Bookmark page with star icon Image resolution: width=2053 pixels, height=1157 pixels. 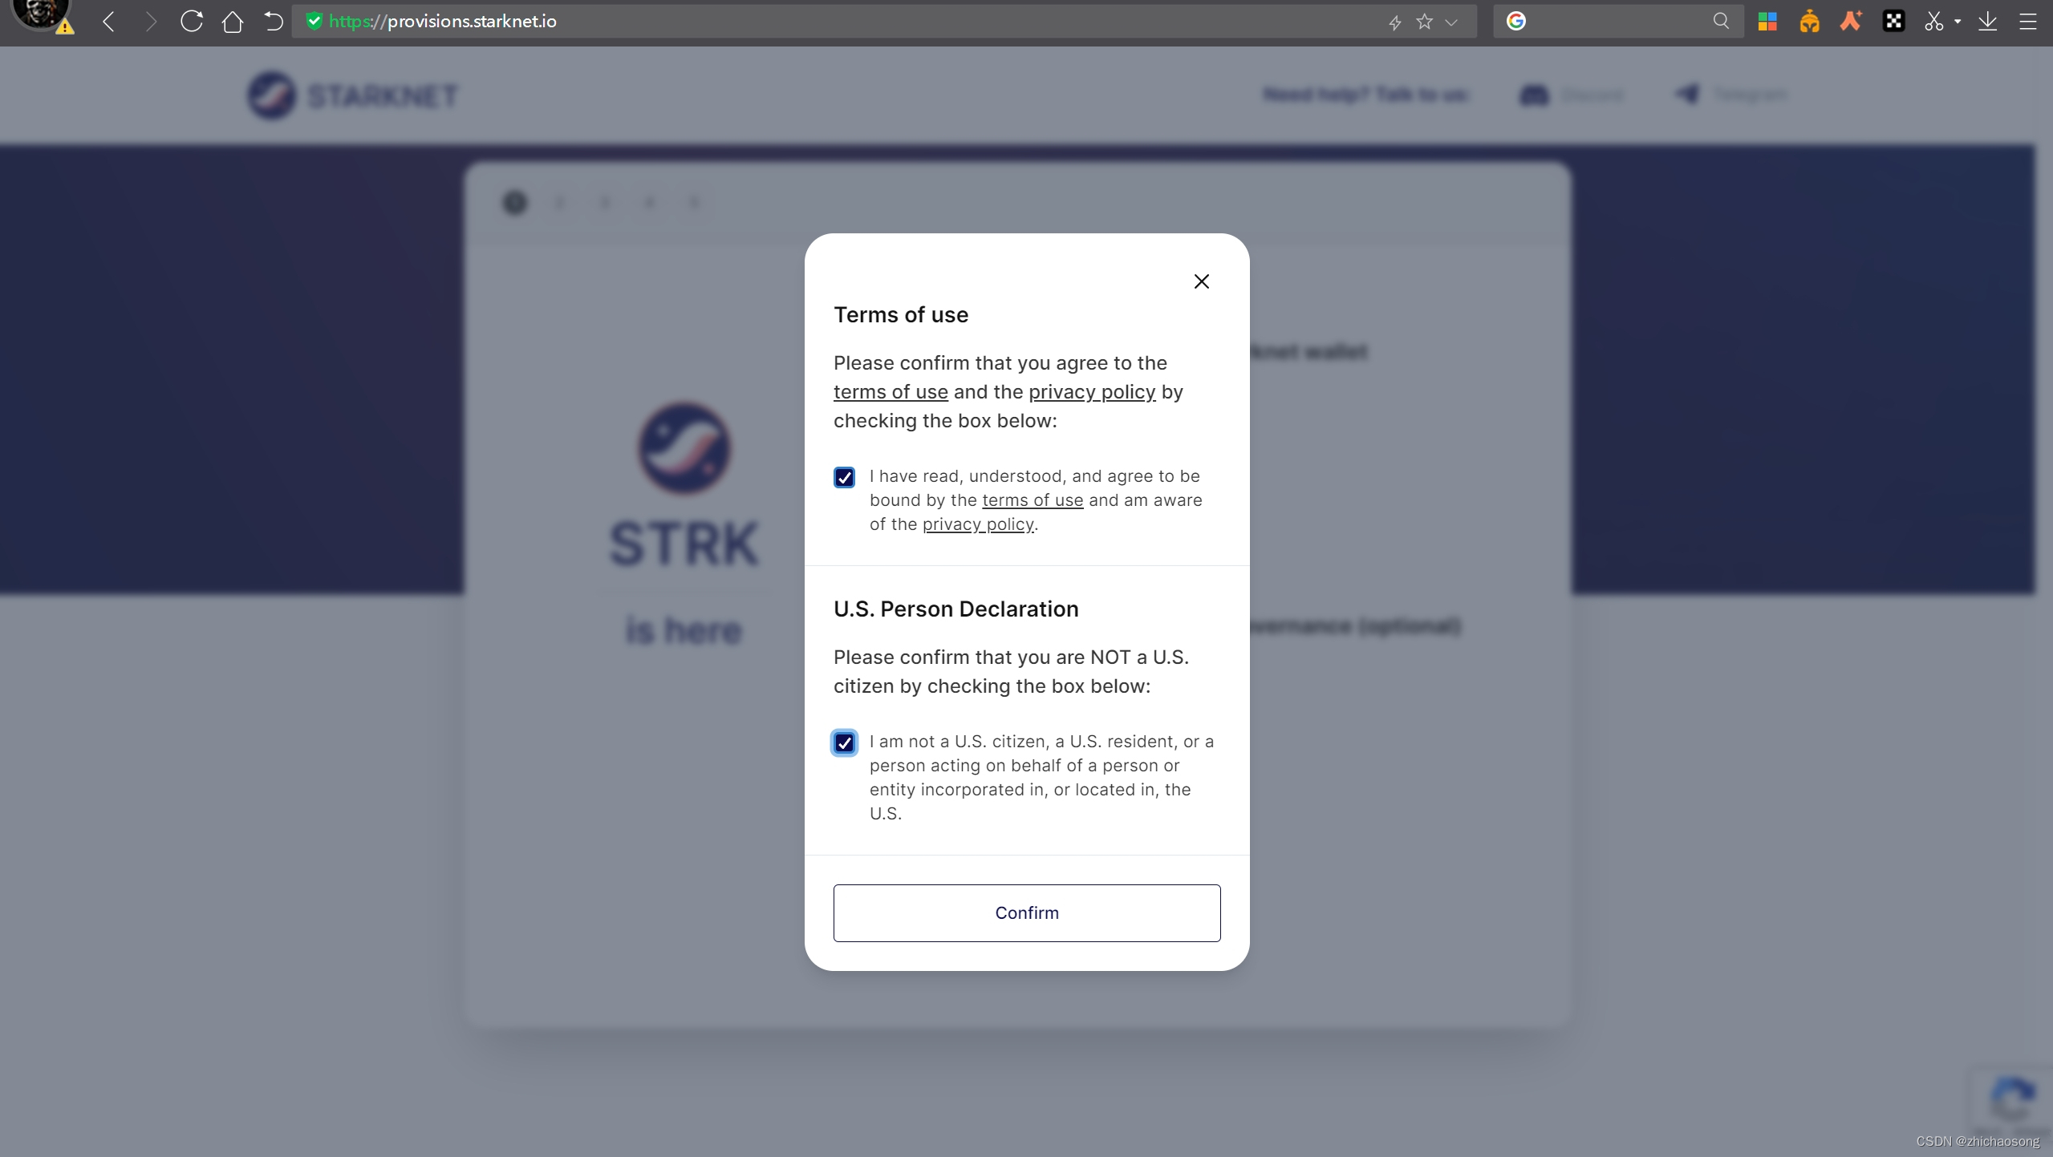[x=1424, y=22]
